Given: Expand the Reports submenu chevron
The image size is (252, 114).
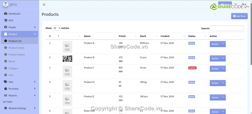Looking at the screenshot, I should click(x=35, y=95).
